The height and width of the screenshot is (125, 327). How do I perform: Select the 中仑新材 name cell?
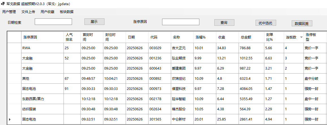[182, 119]
